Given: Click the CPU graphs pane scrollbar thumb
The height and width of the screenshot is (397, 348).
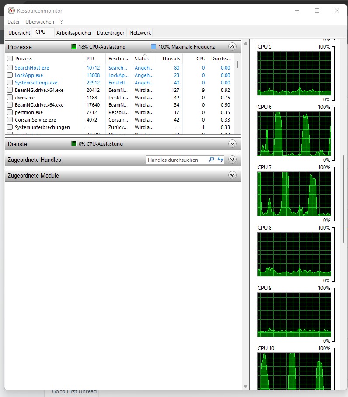Looking at the screenshot, I should 344,199.
